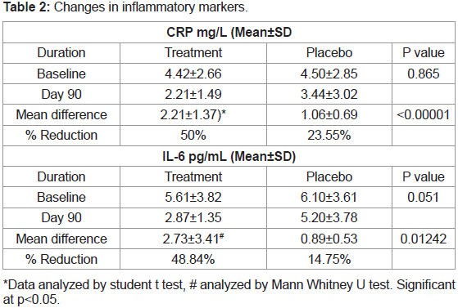Click the 23.55% reduction cell

329,135
